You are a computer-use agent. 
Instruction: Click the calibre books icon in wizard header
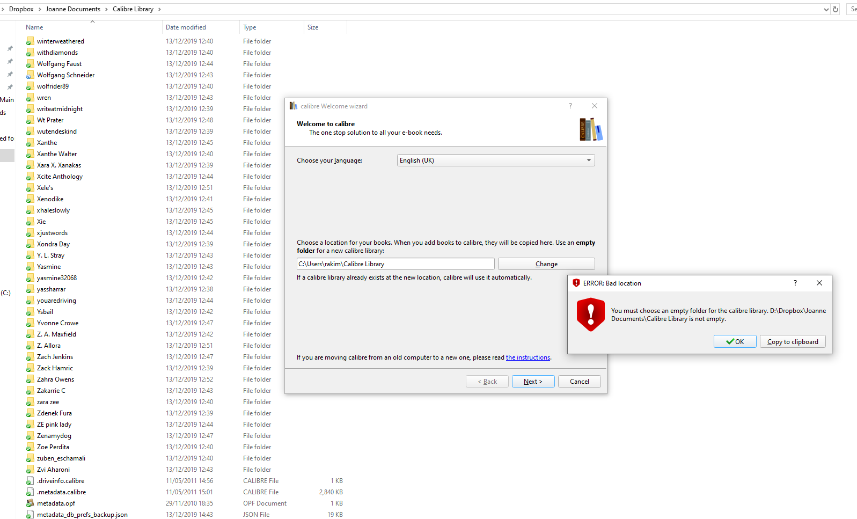[591, 129]
